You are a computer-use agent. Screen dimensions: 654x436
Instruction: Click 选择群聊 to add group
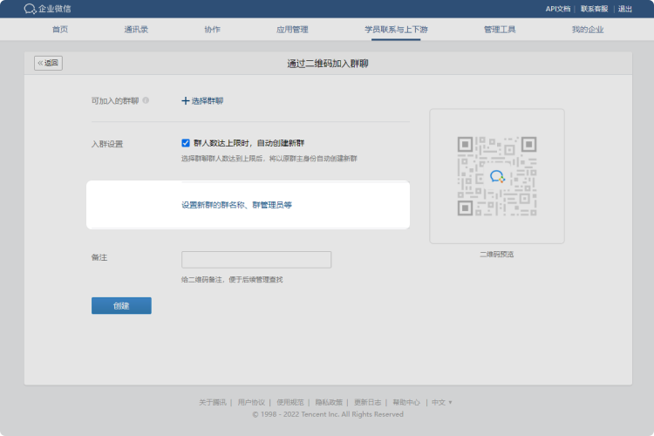point(202,100)
